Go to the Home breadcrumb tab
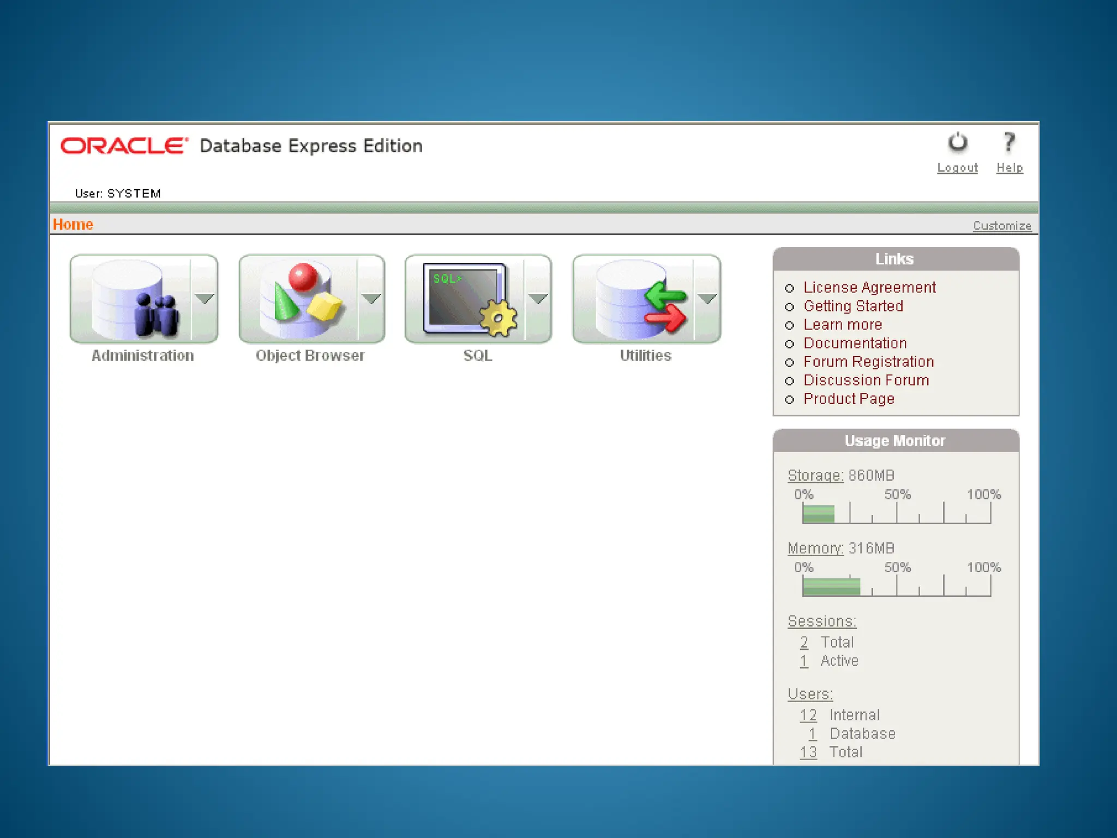Screen dimensions: 1117x838 pyautogui.click(x=73, y=225)
